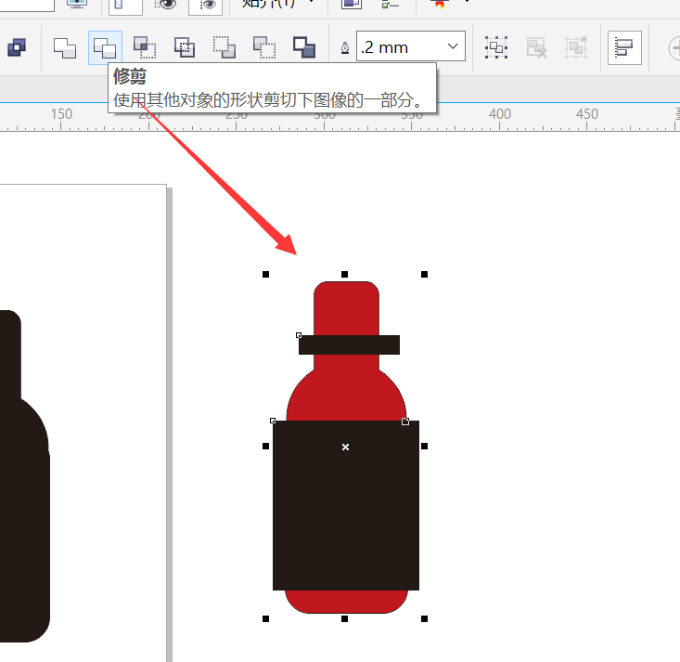Click the Simplify shaping icon
Screen dimensions: 680x662
[x=185, y=47]
